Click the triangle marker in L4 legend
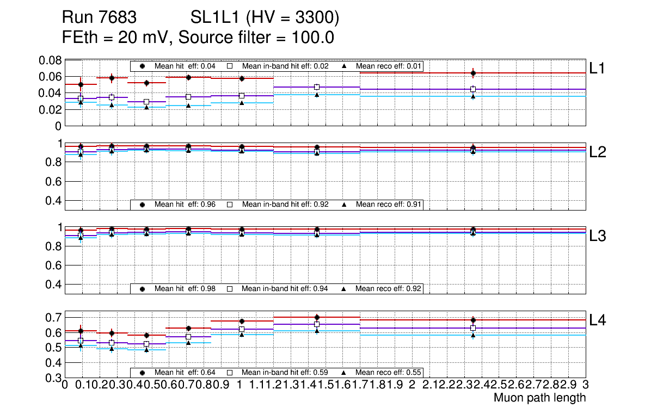The image size is (651, 420). [345, 373]
